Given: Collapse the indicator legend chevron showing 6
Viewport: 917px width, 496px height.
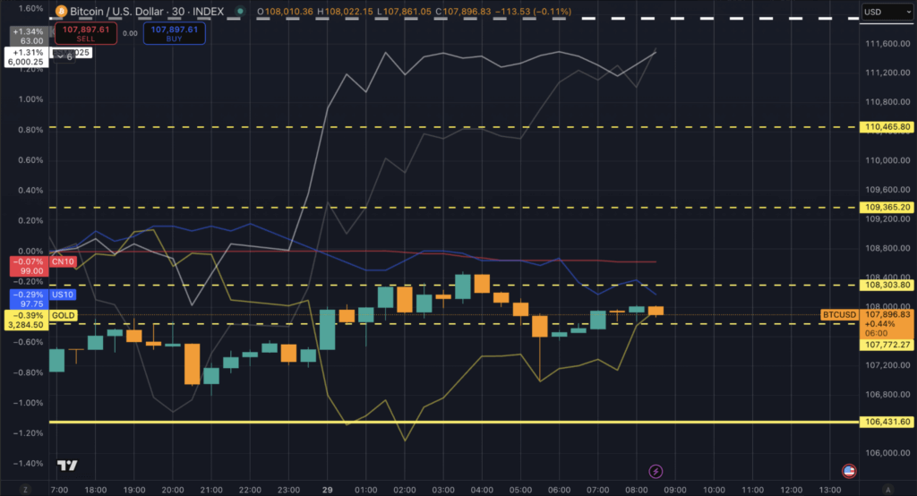Looking at the screenshot, I should [64, 56].
